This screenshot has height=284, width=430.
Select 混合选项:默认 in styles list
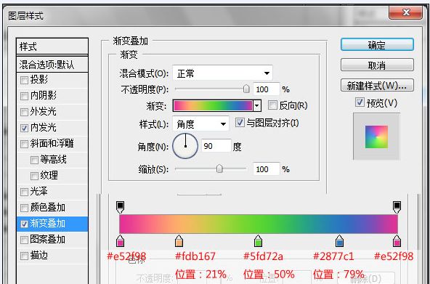pos(52,65)
